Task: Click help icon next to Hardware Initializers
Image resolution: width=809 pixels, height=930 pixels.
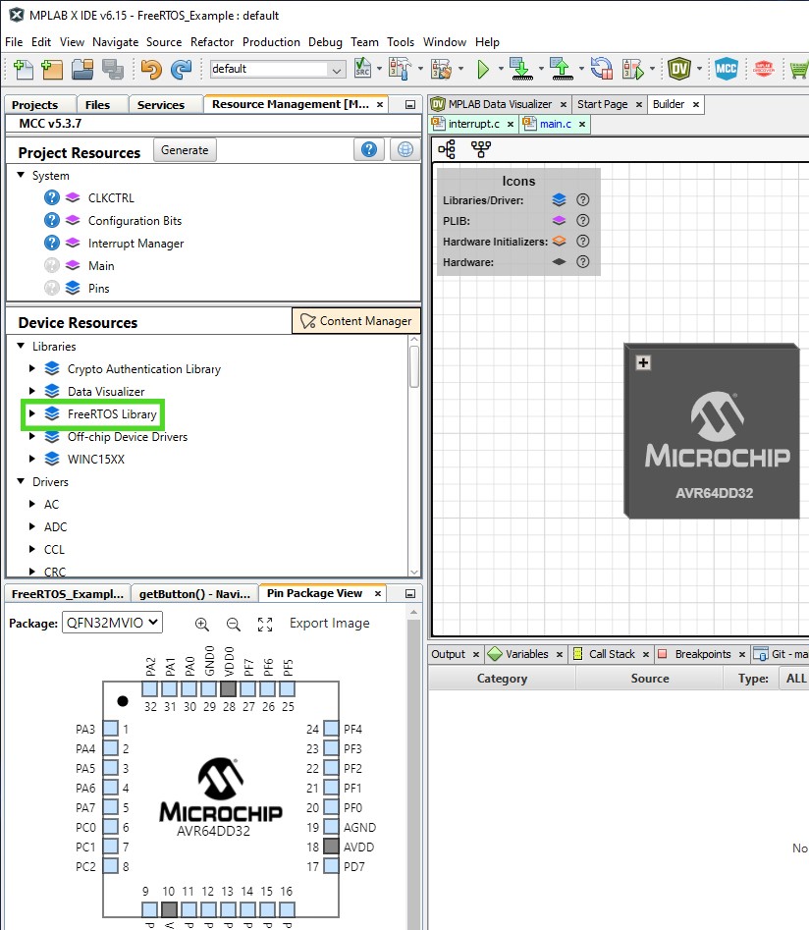Action: click(x=582, y=242)
